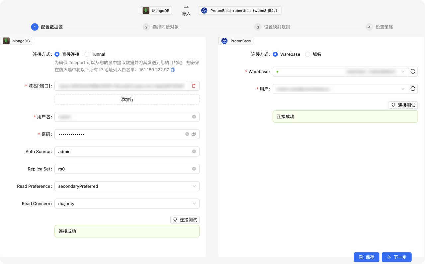Viewport: 425px width, 264px height.
Task: Open the ProtonBase 用户 dropdown
Action: point(340,89)
